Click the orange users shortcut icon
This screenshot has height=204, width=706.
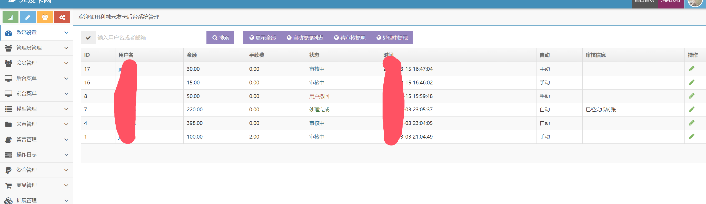point(45,17)
